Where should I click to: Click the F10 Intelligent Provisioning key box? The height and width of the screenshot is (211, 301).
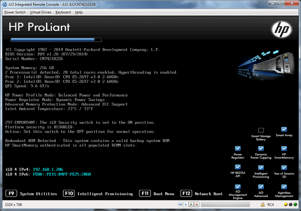(69, 193)
